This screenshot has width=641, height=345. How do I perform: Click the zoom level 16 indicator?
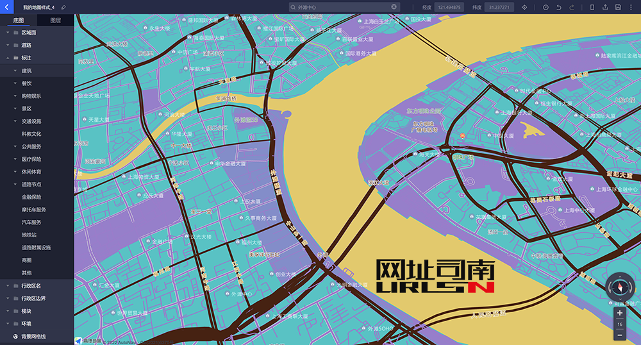pos(620,324)
